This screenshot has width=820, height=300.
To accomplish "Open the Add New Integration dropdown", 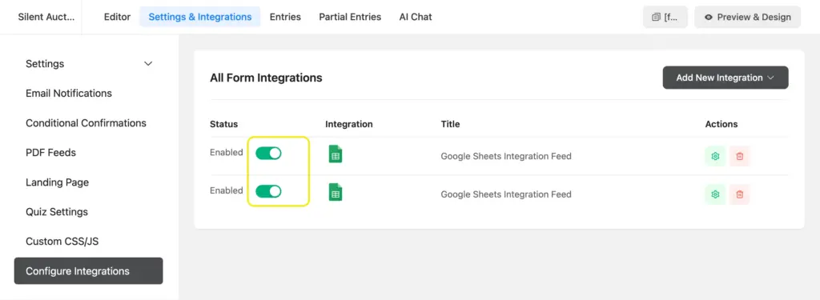I will [x=726, y=78].
